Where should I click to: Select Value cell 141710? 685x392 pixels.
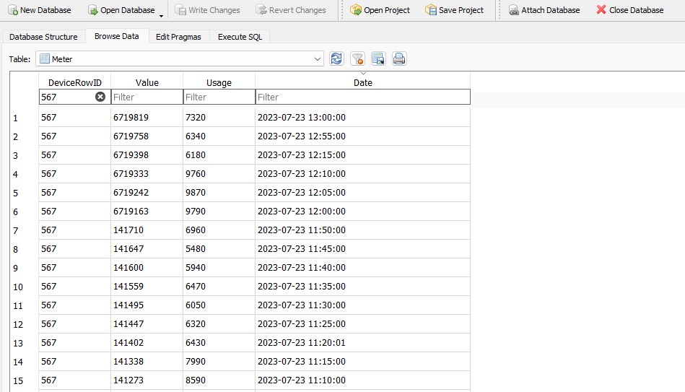[147, 230]
